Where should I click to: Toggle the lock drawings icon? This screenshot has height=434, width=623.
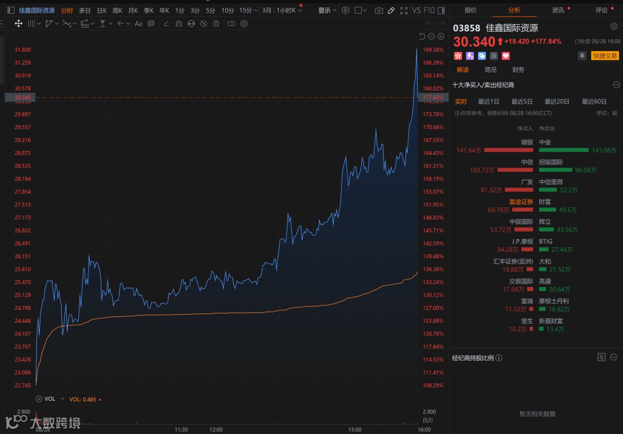point(191,24)
